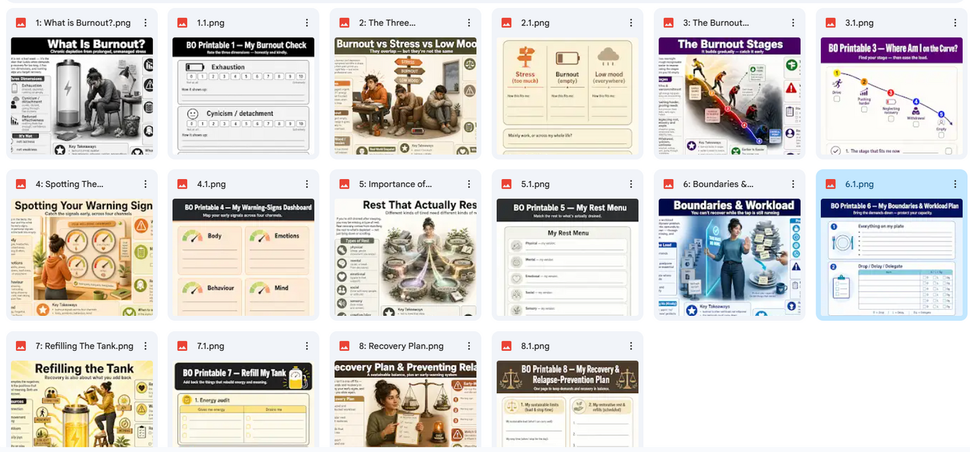This screenshot has height=452, width=970.
Task: Click image file icon of 6.1.png
Action: coord(831,184)
